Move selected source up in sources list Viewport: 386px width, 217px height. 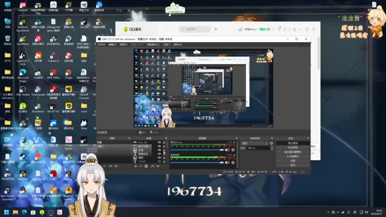click(152, 166)
